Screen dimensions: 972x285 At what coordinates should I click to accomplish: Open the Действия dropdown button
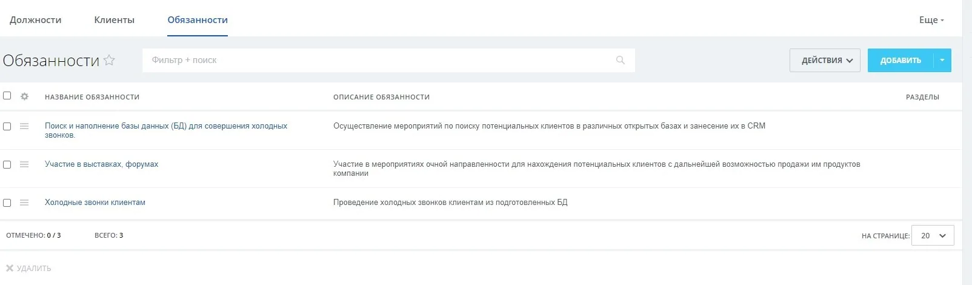click(x=825, y=61)
